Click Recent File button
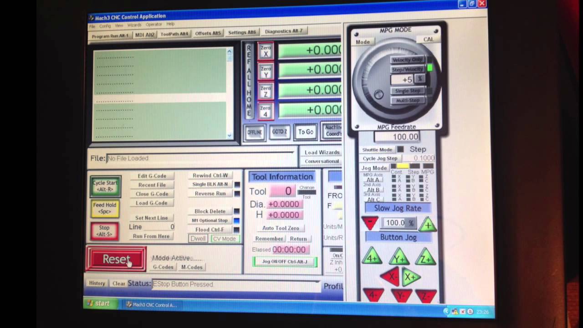Image resolution: width=583 pixels, height=328 pixels. [152, 185]
